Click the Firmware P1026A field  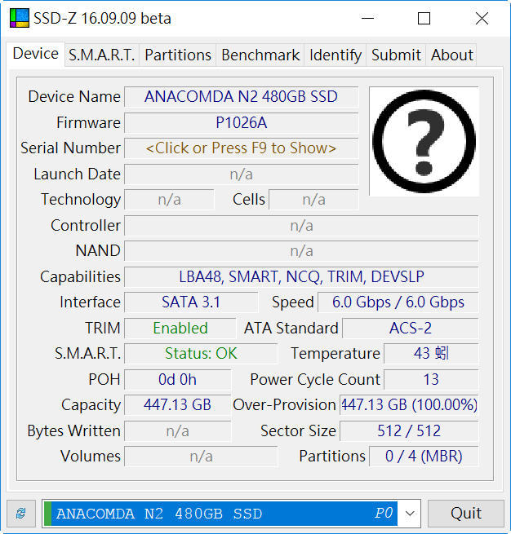[x=241, y=122]
